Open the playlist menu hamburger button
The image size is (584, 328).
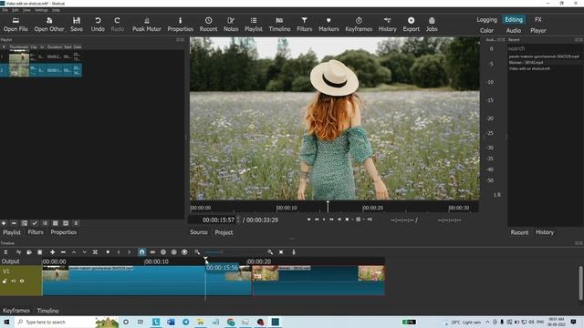[x=76, y=223]
